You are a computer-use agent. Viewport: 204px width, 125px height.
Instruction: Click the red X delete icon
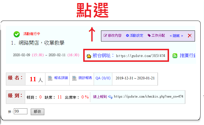click(190, 36)
